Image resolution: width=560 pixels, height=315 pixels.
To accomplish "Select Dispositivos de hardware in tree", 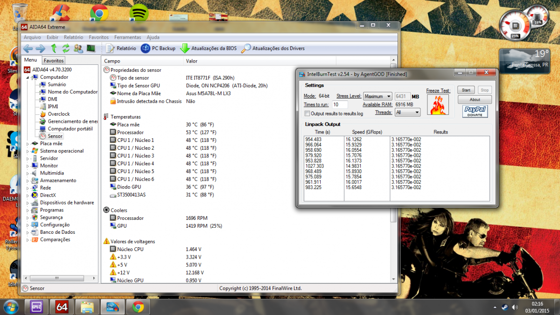I will (67, 203).
